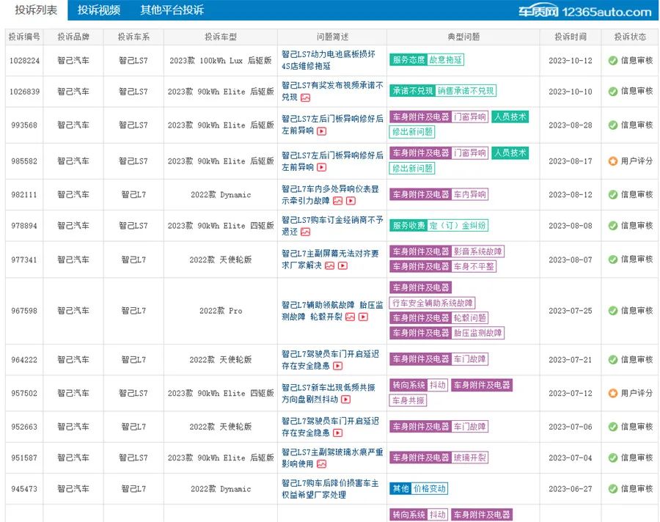Click the image icon in complaint 967598
The width and height of the screenshot is (660, 522).
351,317
